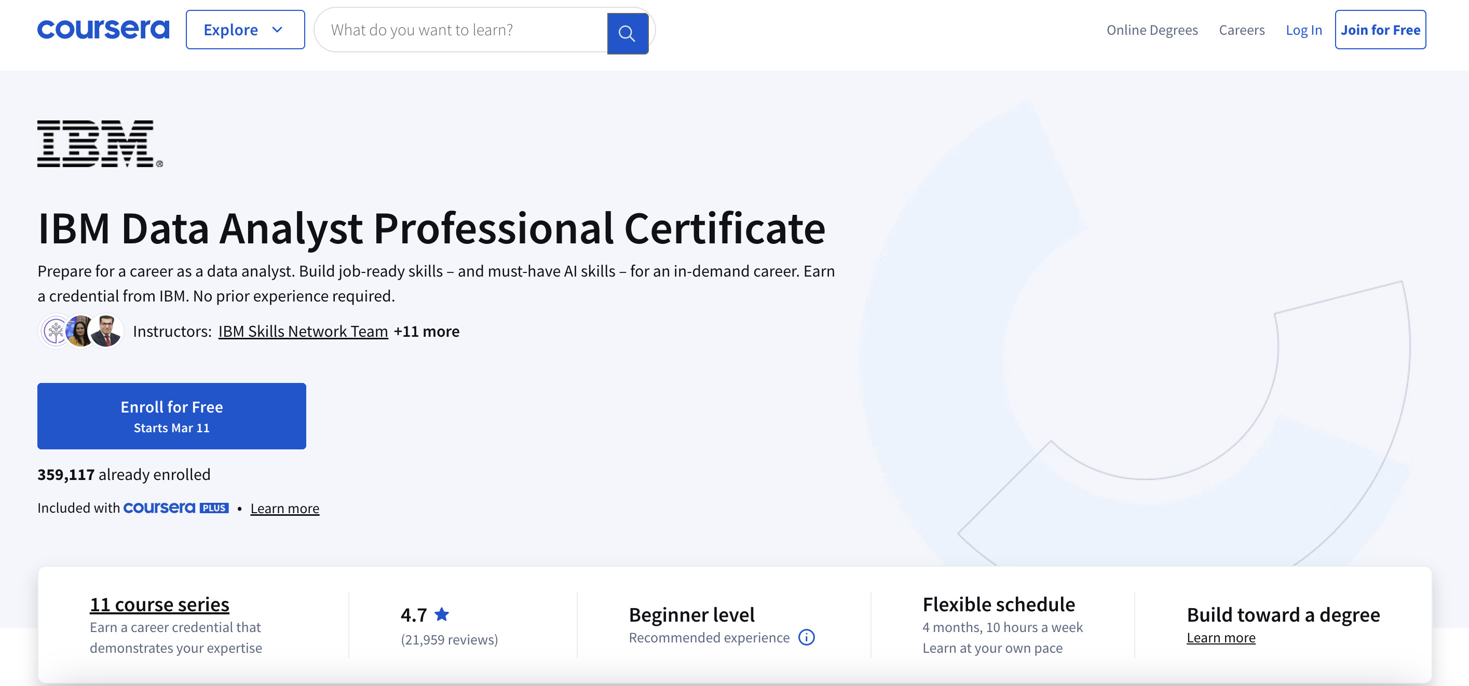The width and height of the screenshot is (1469, 686).
Task: Click the Build toward a degree heading
Action: tap(1283, 614)
